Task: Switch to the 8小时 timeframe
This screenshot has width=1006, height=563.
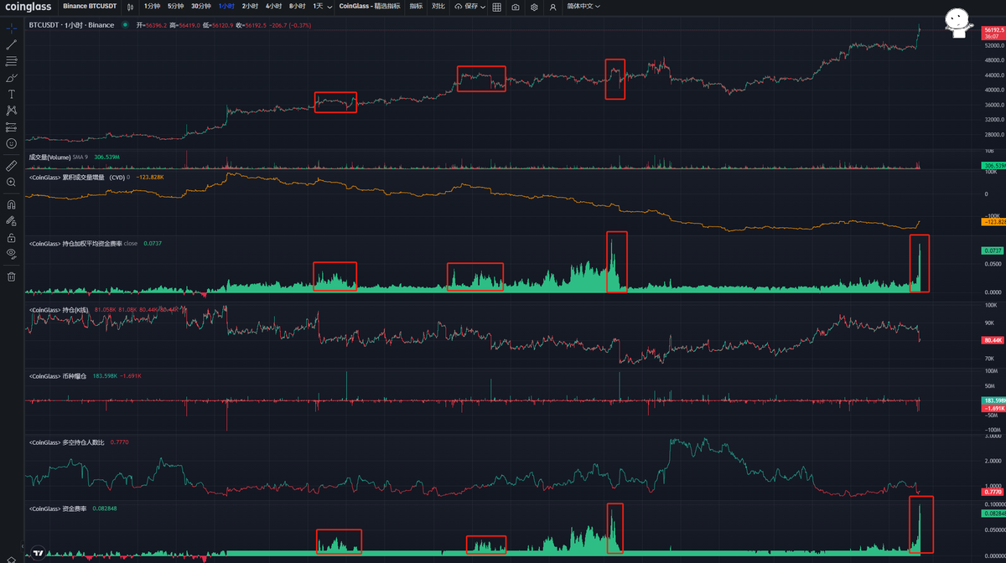Action: [297, 7]
